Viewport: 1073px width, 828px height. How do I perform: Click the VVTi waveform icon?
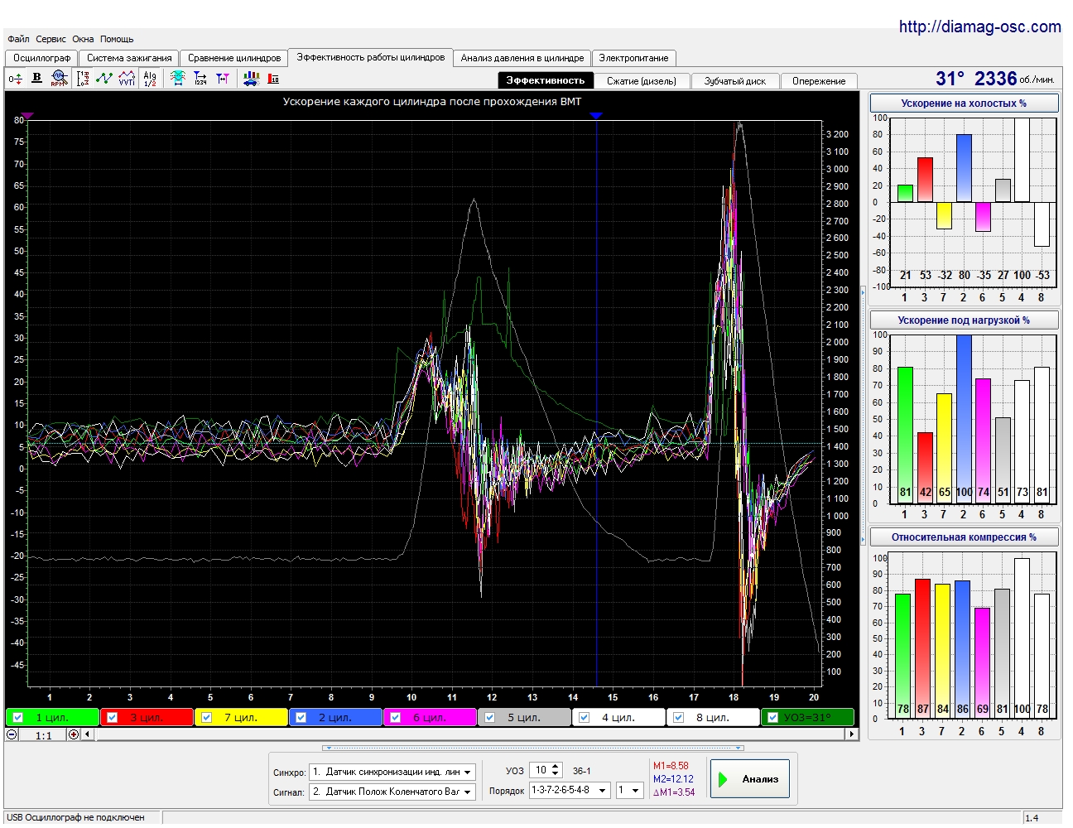[127, 79]
